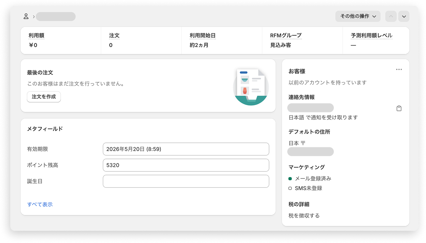Click the 誕生日 field label
Viewport: 426px width, 243px height.
(x=35, y=181)
